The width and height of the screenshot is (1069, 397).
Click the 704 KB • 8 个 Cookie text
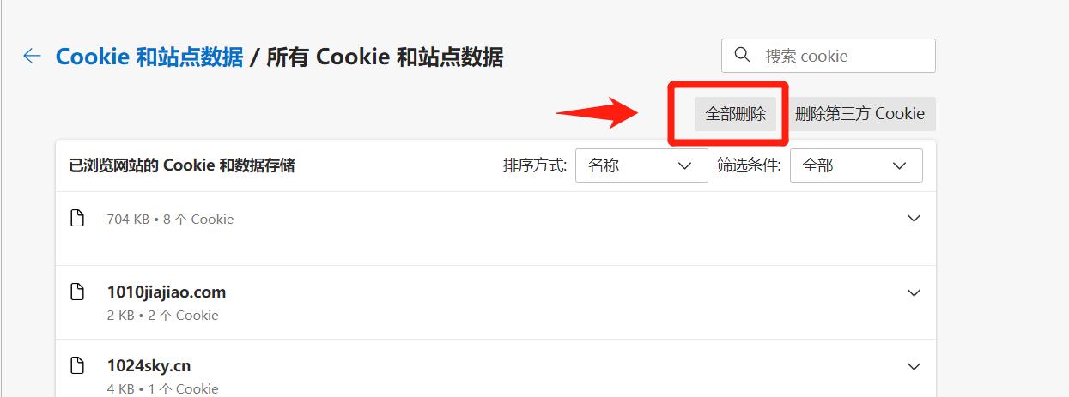pyautogui.click(x=170, y=219)
